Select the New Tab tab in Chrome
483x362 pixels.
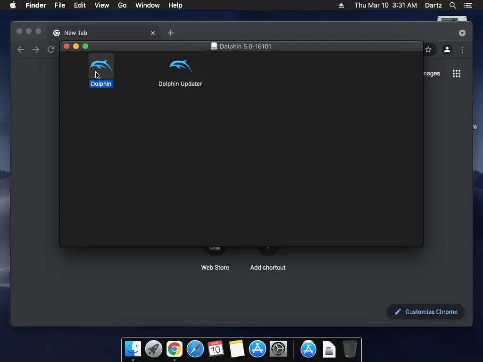pos(103,33)
